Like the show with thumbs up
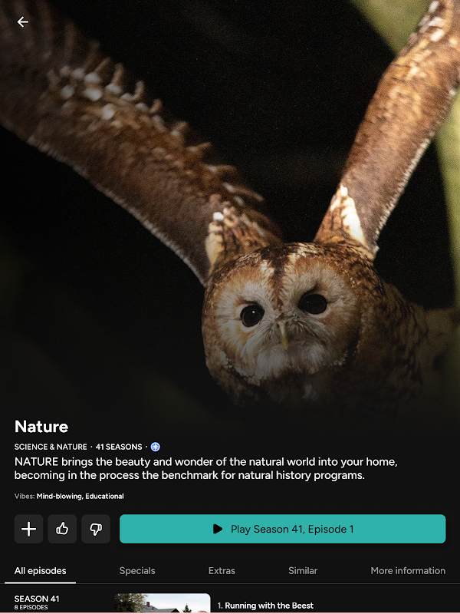Image resolution: width=460 pixels, height=614 pixels. point(62,529)
